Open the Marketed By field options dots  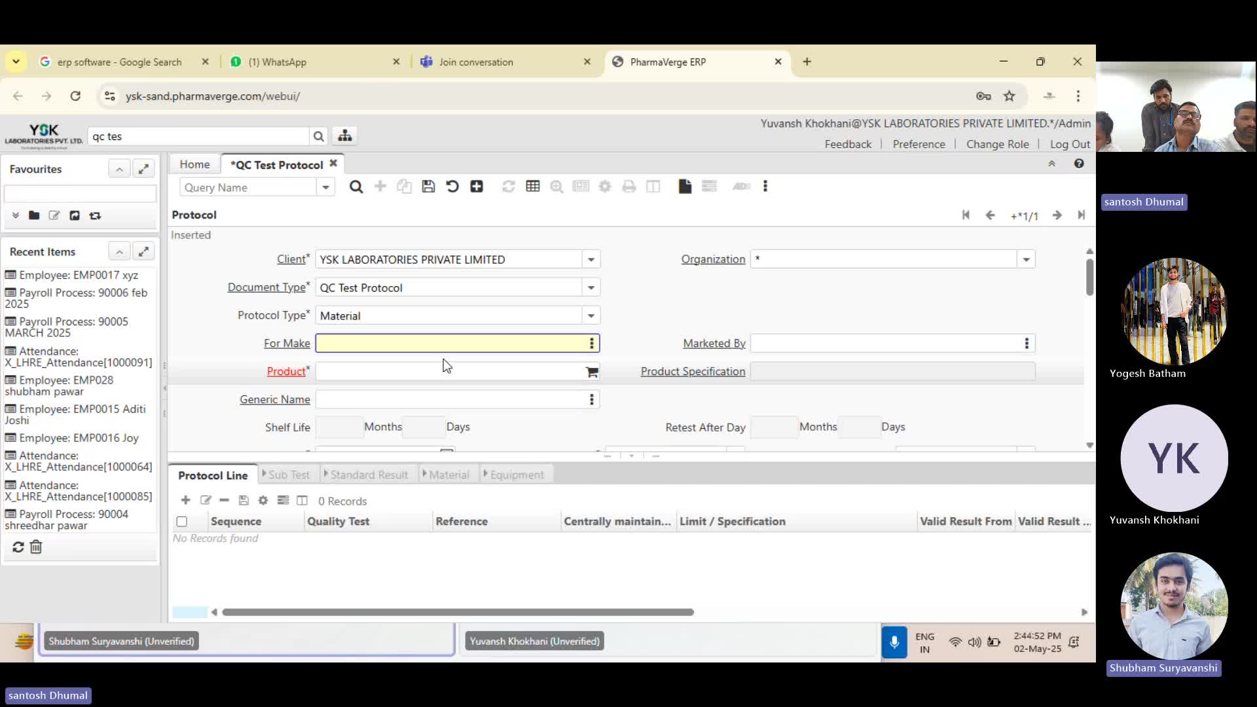pos(1027,344)
